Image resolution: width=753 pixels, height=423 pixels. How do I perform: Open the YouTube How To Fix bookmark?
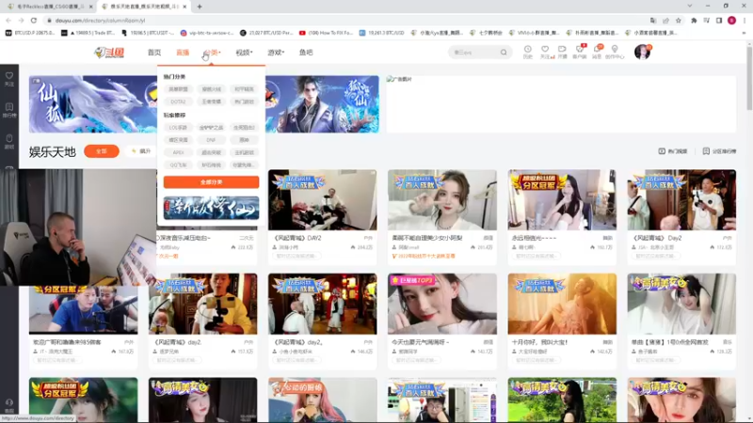[x=326, y=33]
